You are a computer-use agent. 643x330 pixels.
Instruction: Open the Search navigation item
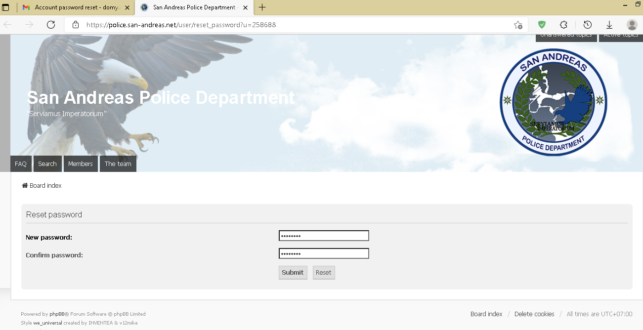tap(47, 164)
